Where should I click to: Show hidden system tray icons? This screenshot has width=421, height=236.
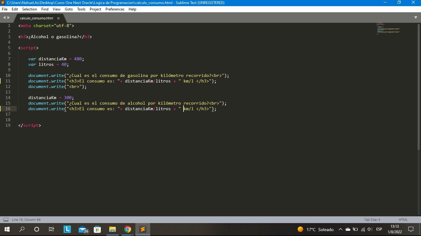[340, 229]
